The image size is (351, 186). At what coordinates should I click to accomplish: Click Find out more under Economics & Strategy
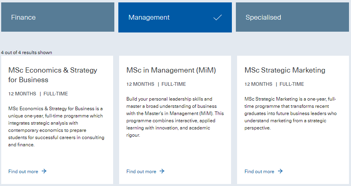click(x=23, y=172)
